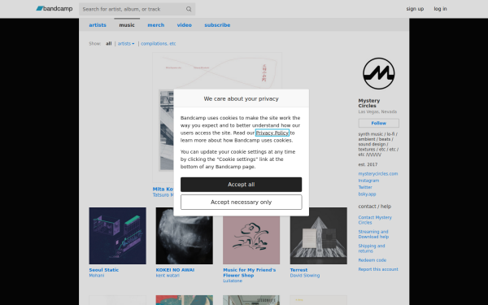Click Contact Mystery Circles

point(375,220)
